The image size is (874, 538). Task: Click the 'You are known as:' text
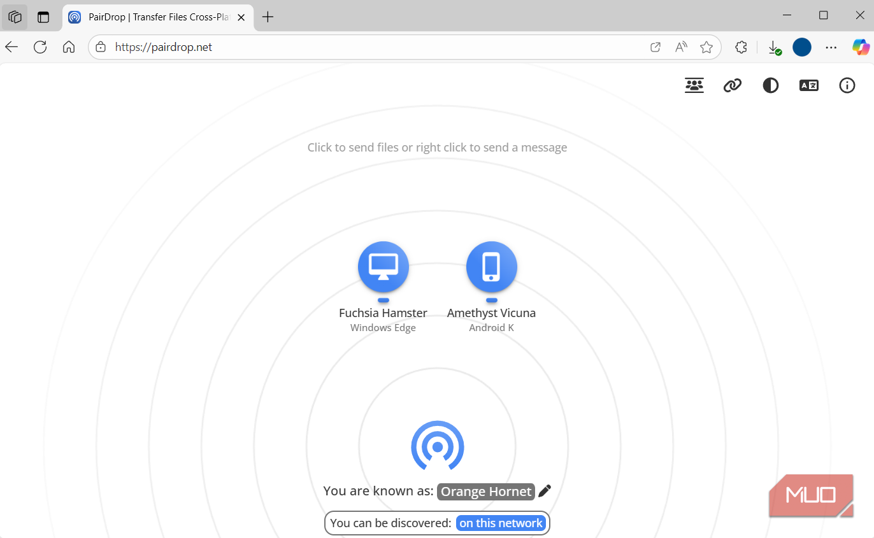pyautogui.click(x=378, y=491)
